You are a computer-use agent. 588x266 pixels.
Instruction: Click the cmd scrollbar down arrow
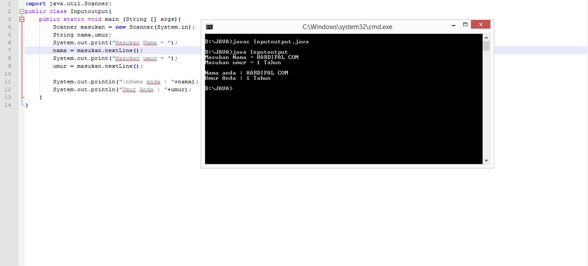pos(486,160)
